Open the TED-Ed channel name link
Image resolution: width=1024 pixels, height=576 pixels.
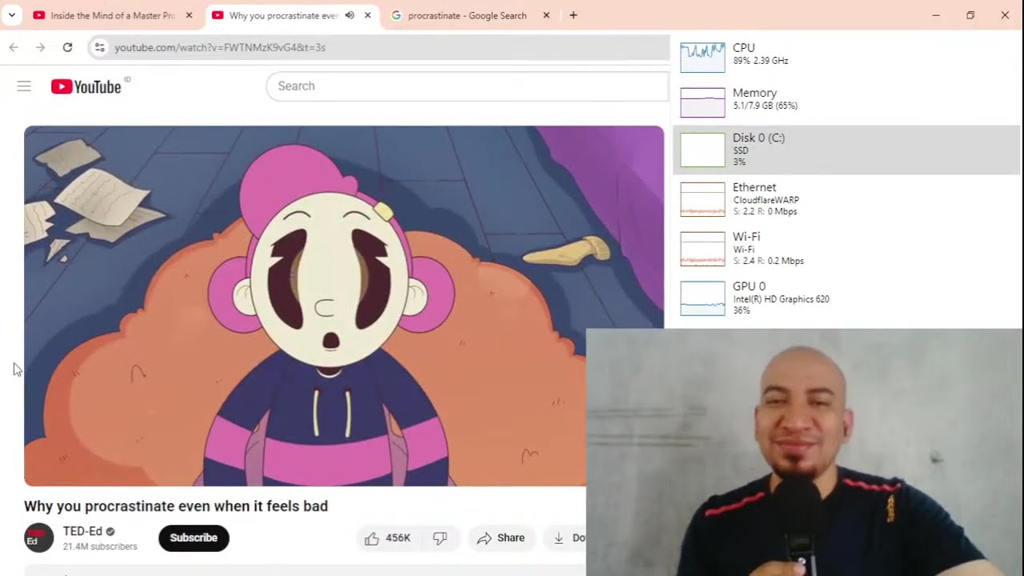tap(82, 531)
